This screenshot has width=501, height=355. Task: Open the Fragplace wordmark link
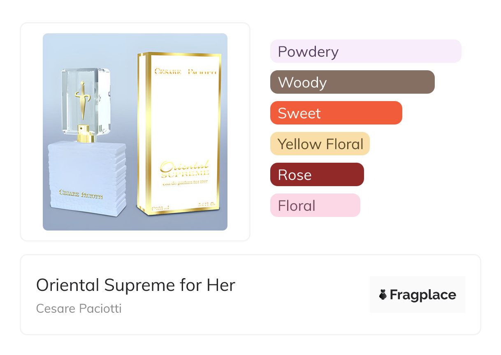pos(423,295)
